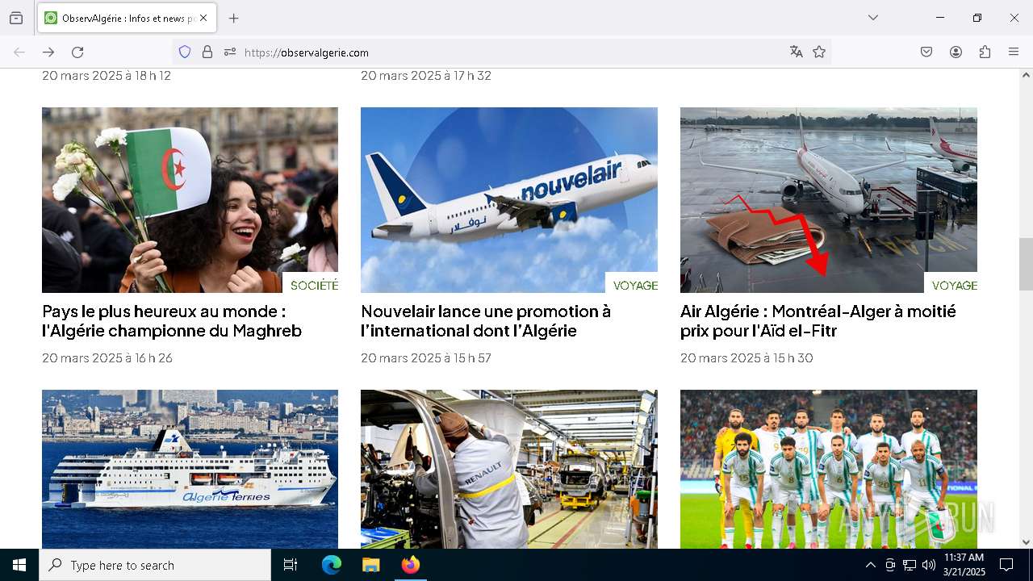Click the page vertical scrollbar thumb
Screen dimensions: 1033x581
coord(1026,264)
